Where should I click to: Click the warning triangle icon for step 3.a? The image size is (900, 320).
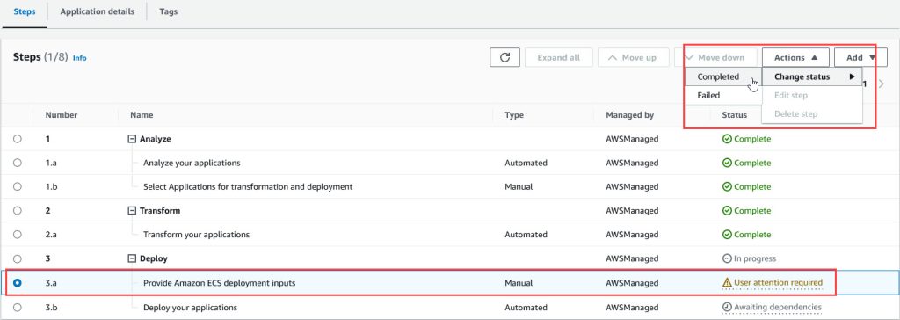(727, 283)
